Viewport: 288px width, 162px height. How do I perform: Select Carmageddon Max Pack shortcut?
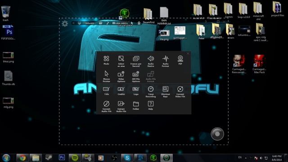pyautogui.click(x=259, y=64)
